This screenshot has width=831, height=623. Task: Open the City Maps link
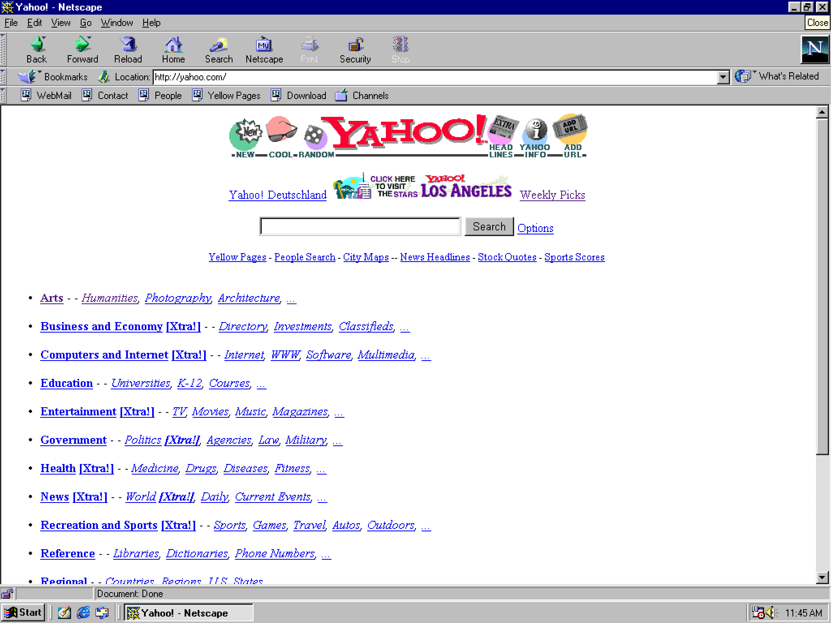pos(366,257)
